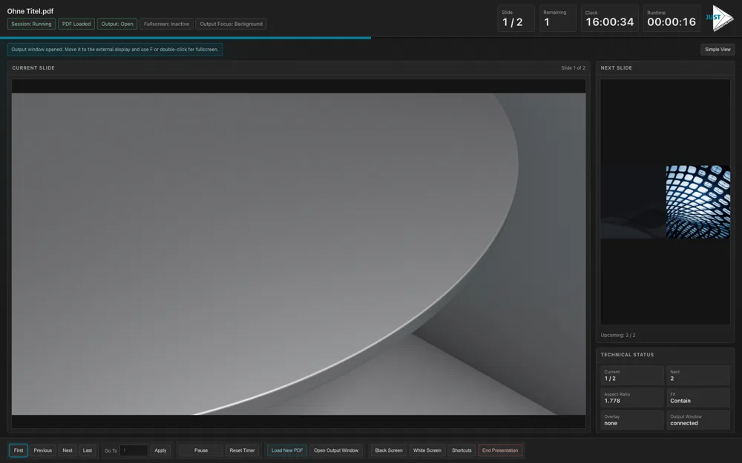Toggle the Fullscreen: Inactive status chip
Viewport: 742px width, 463px height.
[x=166, y=23]
